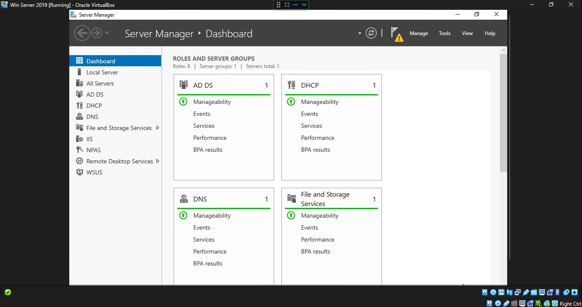
Task: Click the AD DS tile header
Action: click(x=224, y=85)
